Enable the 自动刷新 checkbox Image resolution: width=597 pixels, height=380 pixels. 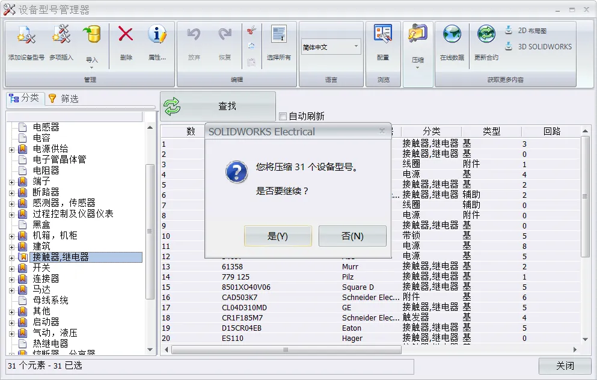pos(283,116)
